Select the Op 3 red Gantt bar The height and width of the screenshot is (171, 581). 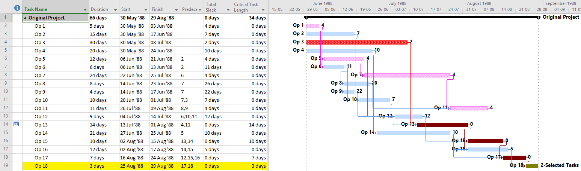pyautogui.click(x=357, y=42)
